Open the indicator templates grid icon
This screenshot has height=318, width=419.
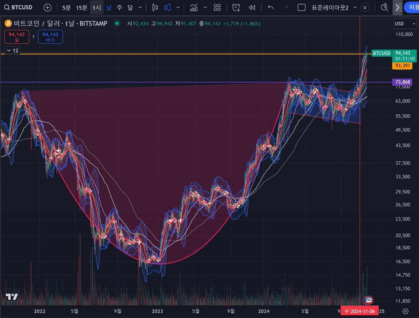(217, 7)
